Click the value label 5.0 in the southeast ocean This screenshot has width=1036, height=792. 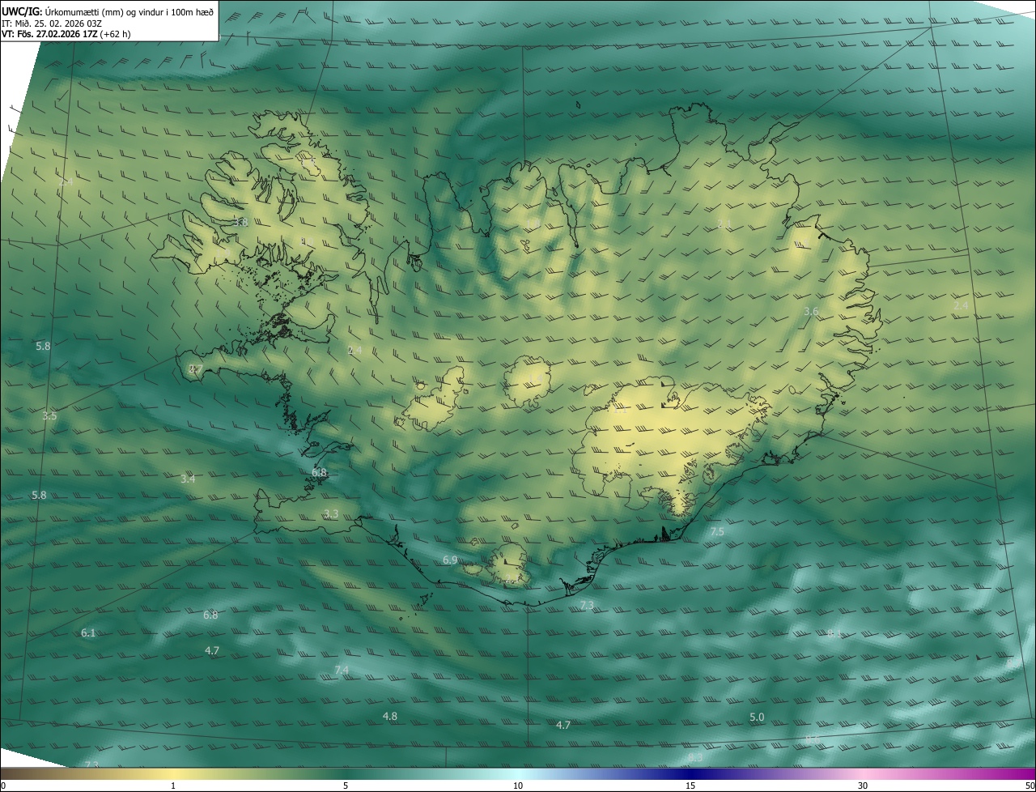coord(757,717)
